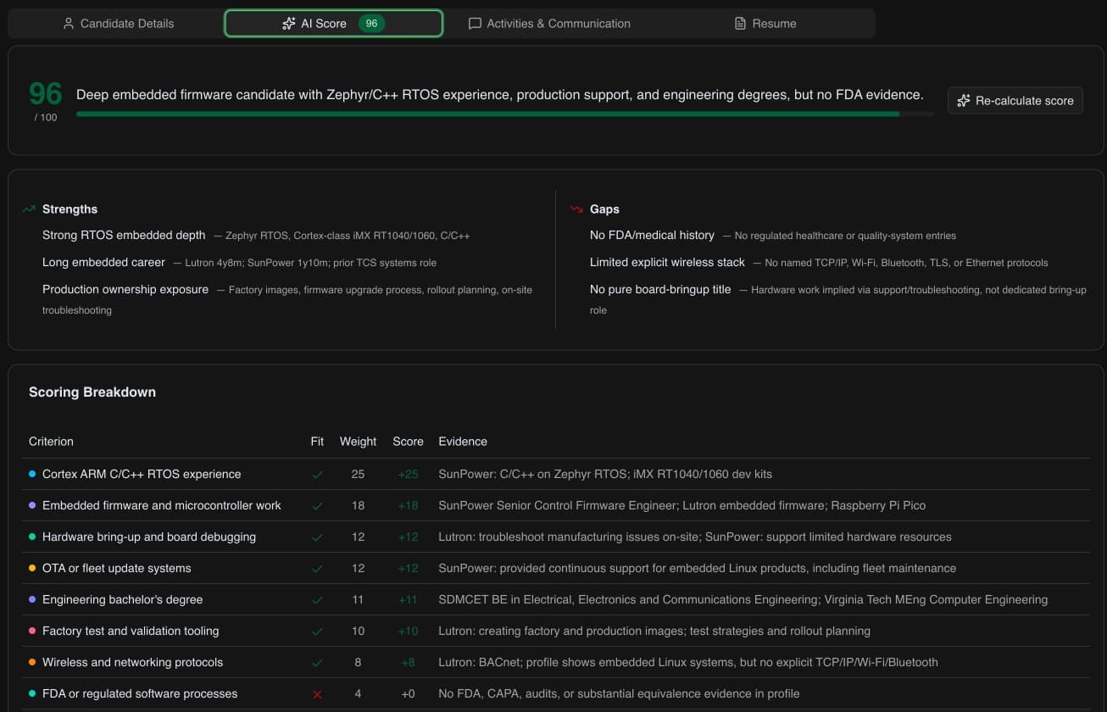Click the sparkle icon on Re-calculate score
This screenshot has width=1107, height=712.
coord(963,101)
